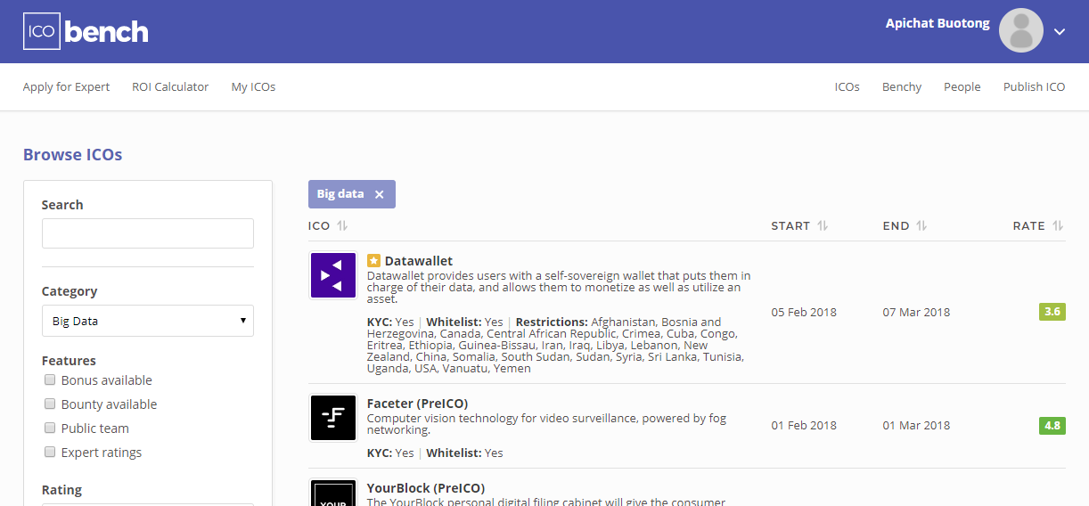This screenshot has height=506, width=1089.
Task: Click the Features section label
Action: 69,361
